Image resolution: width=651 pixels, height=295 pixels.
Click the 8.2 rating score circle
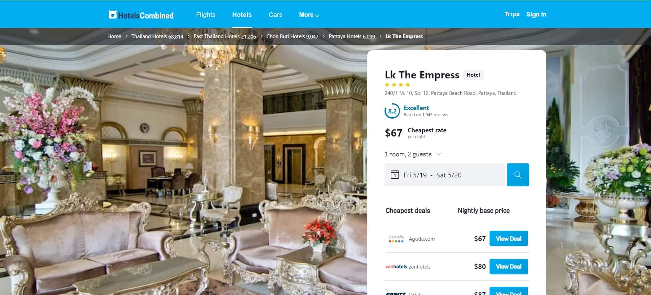coord(392,111)
